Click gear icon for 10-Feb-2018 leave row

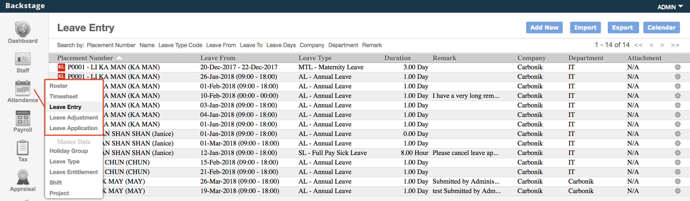(x=678, y=96)
